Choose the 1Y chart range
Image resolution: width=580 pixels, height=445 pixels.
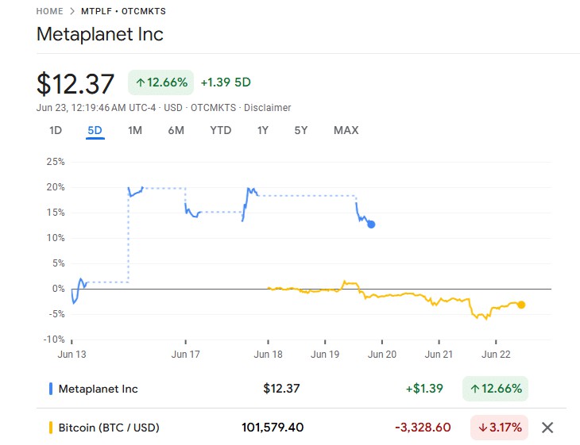(263, 130)
